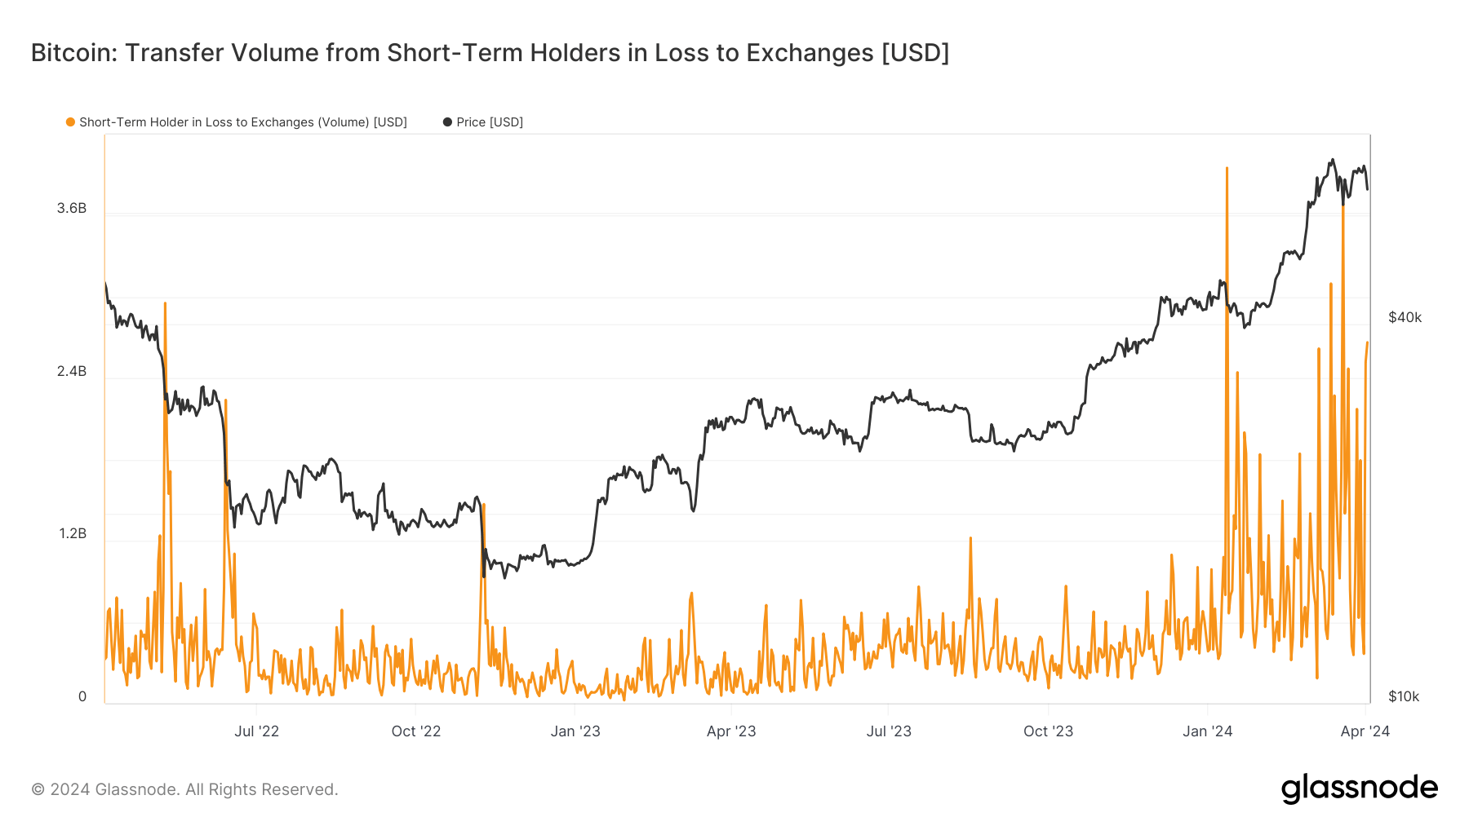This screenshot has width=1469, height=826.
Task: Click the 3.6B volume axis label
Action: point(72,209)
